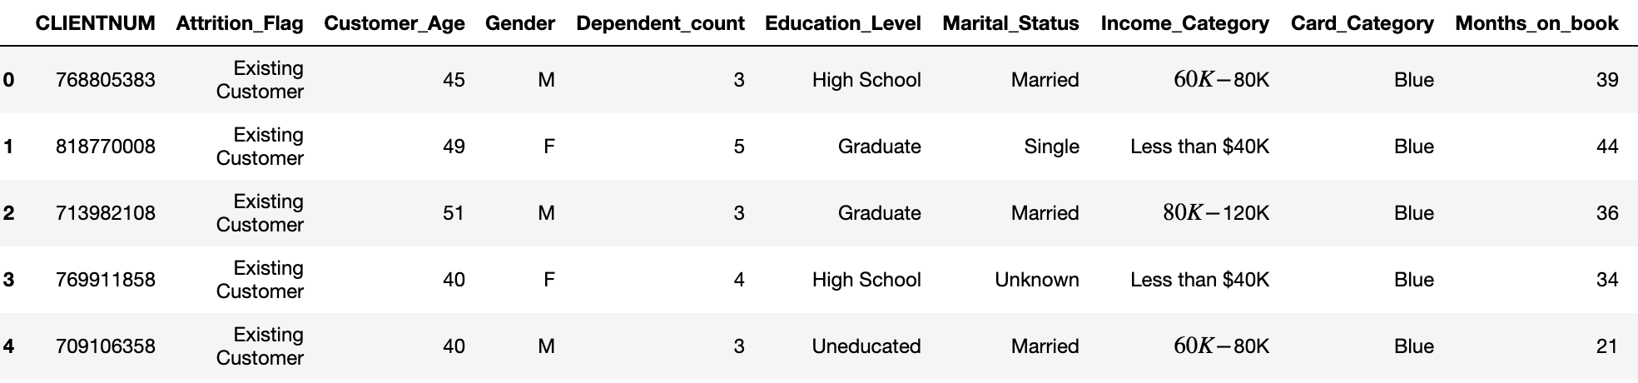
Task: Select the Attrition_Flag column header
Action: (x=240, y=23)
